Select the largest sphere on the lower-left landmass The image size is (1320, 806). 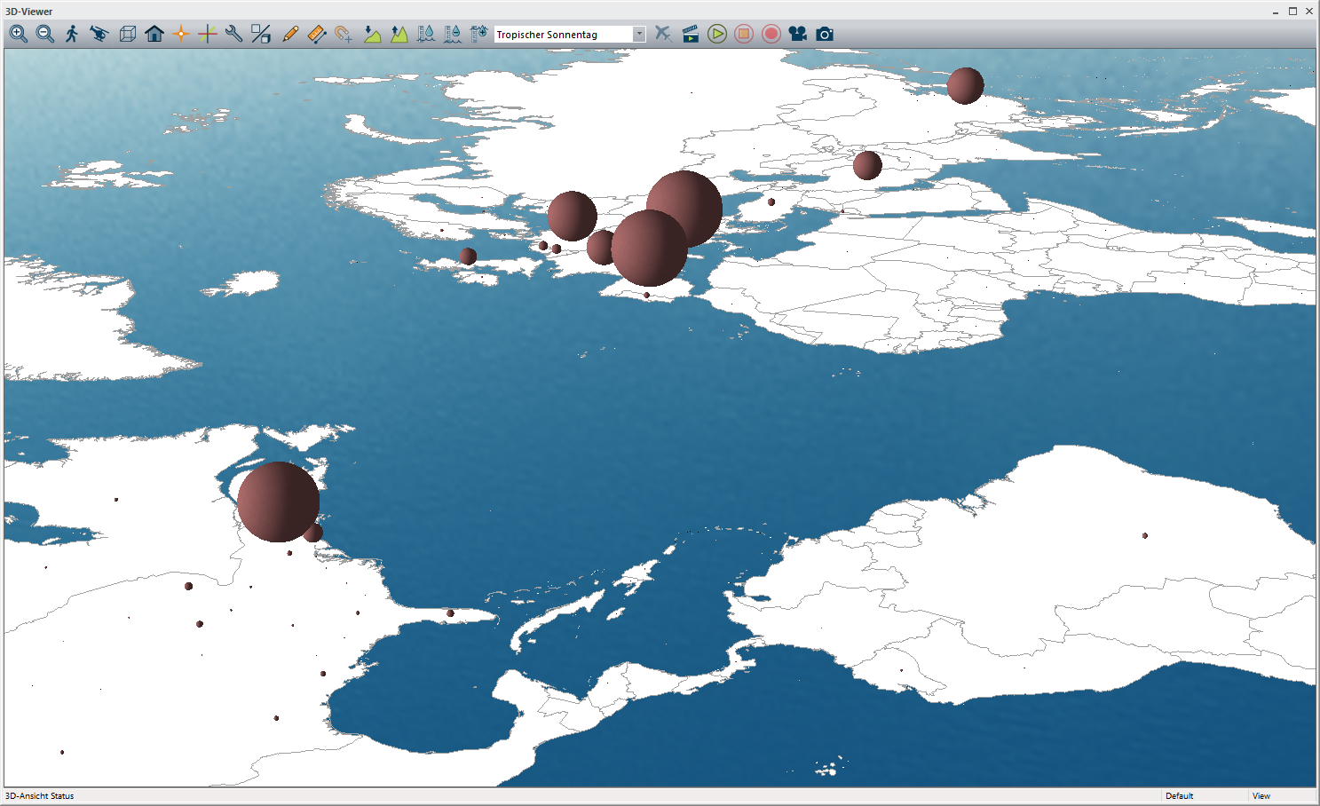pyautogui.click(x=278, y=502)
